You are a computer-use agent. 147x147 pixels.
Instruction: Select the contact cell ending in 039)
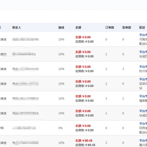25,39
